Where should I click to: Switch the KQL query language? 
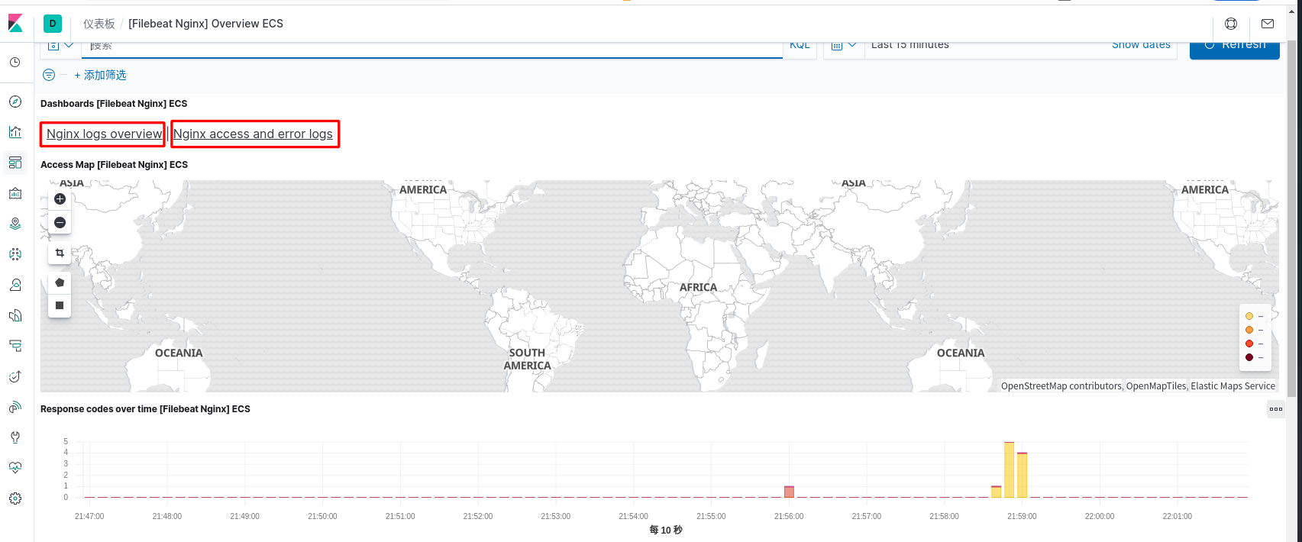(x=800, y=45)
